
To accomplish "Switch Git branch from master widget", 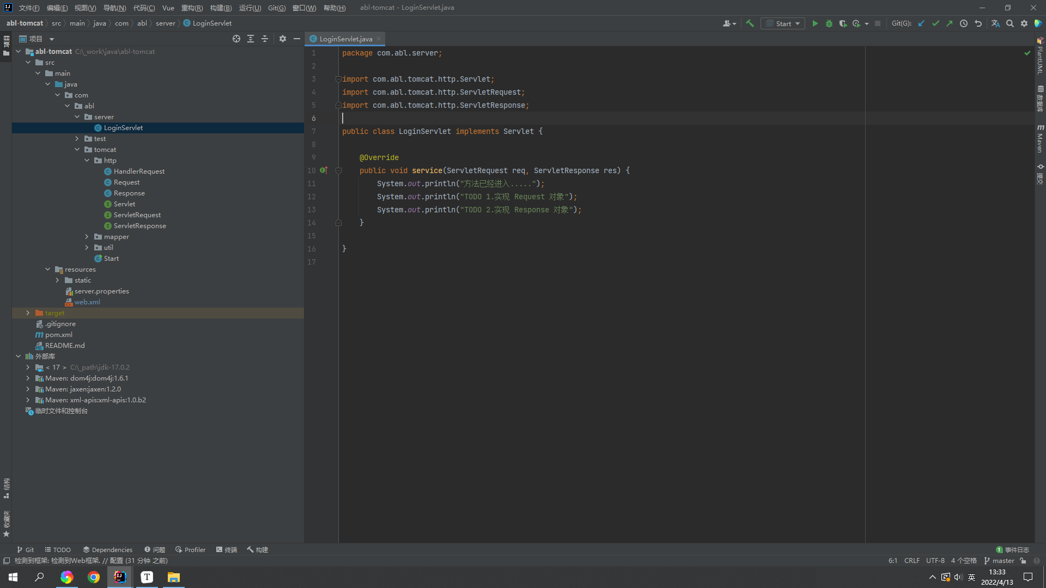I will 999,560.
